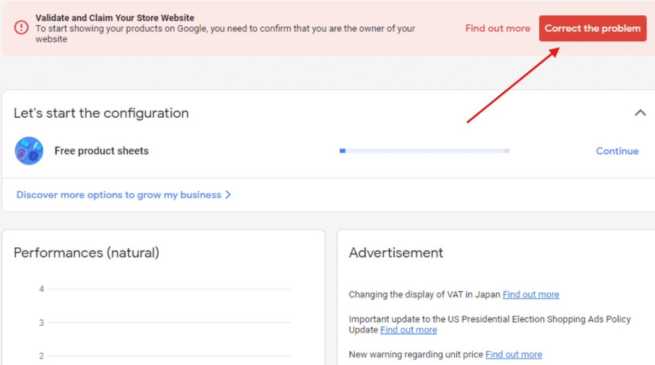Click the Free product sheets round icon
This screenshot has height=365, width=655.
click(29, 151)
